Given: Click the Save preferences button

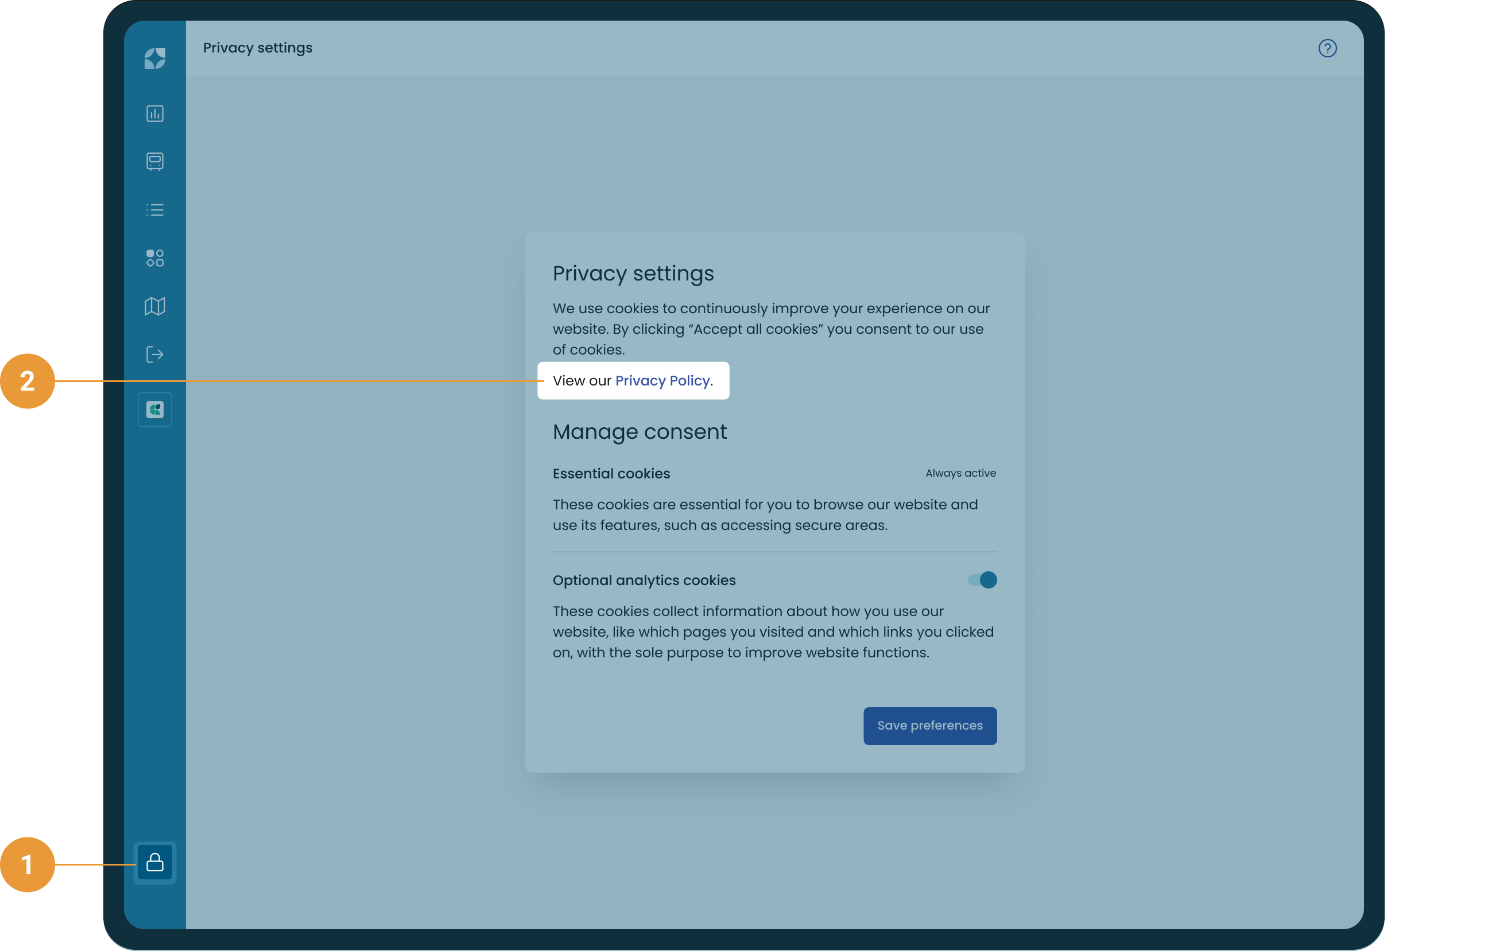Looking at the screenshot, I should click(929, 726).
